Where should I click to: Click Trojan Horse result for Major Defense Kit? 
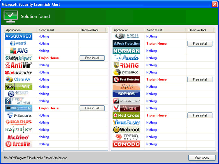click(x=48, y=108)
